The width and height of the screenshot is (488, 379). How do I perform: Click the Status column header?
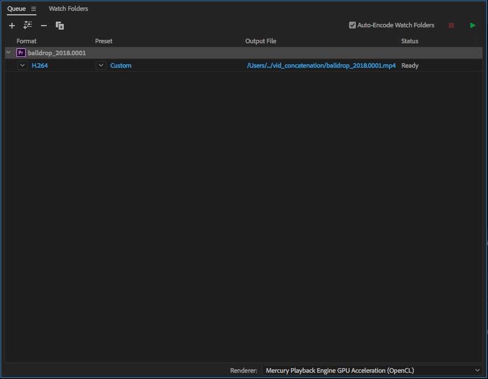409,41
